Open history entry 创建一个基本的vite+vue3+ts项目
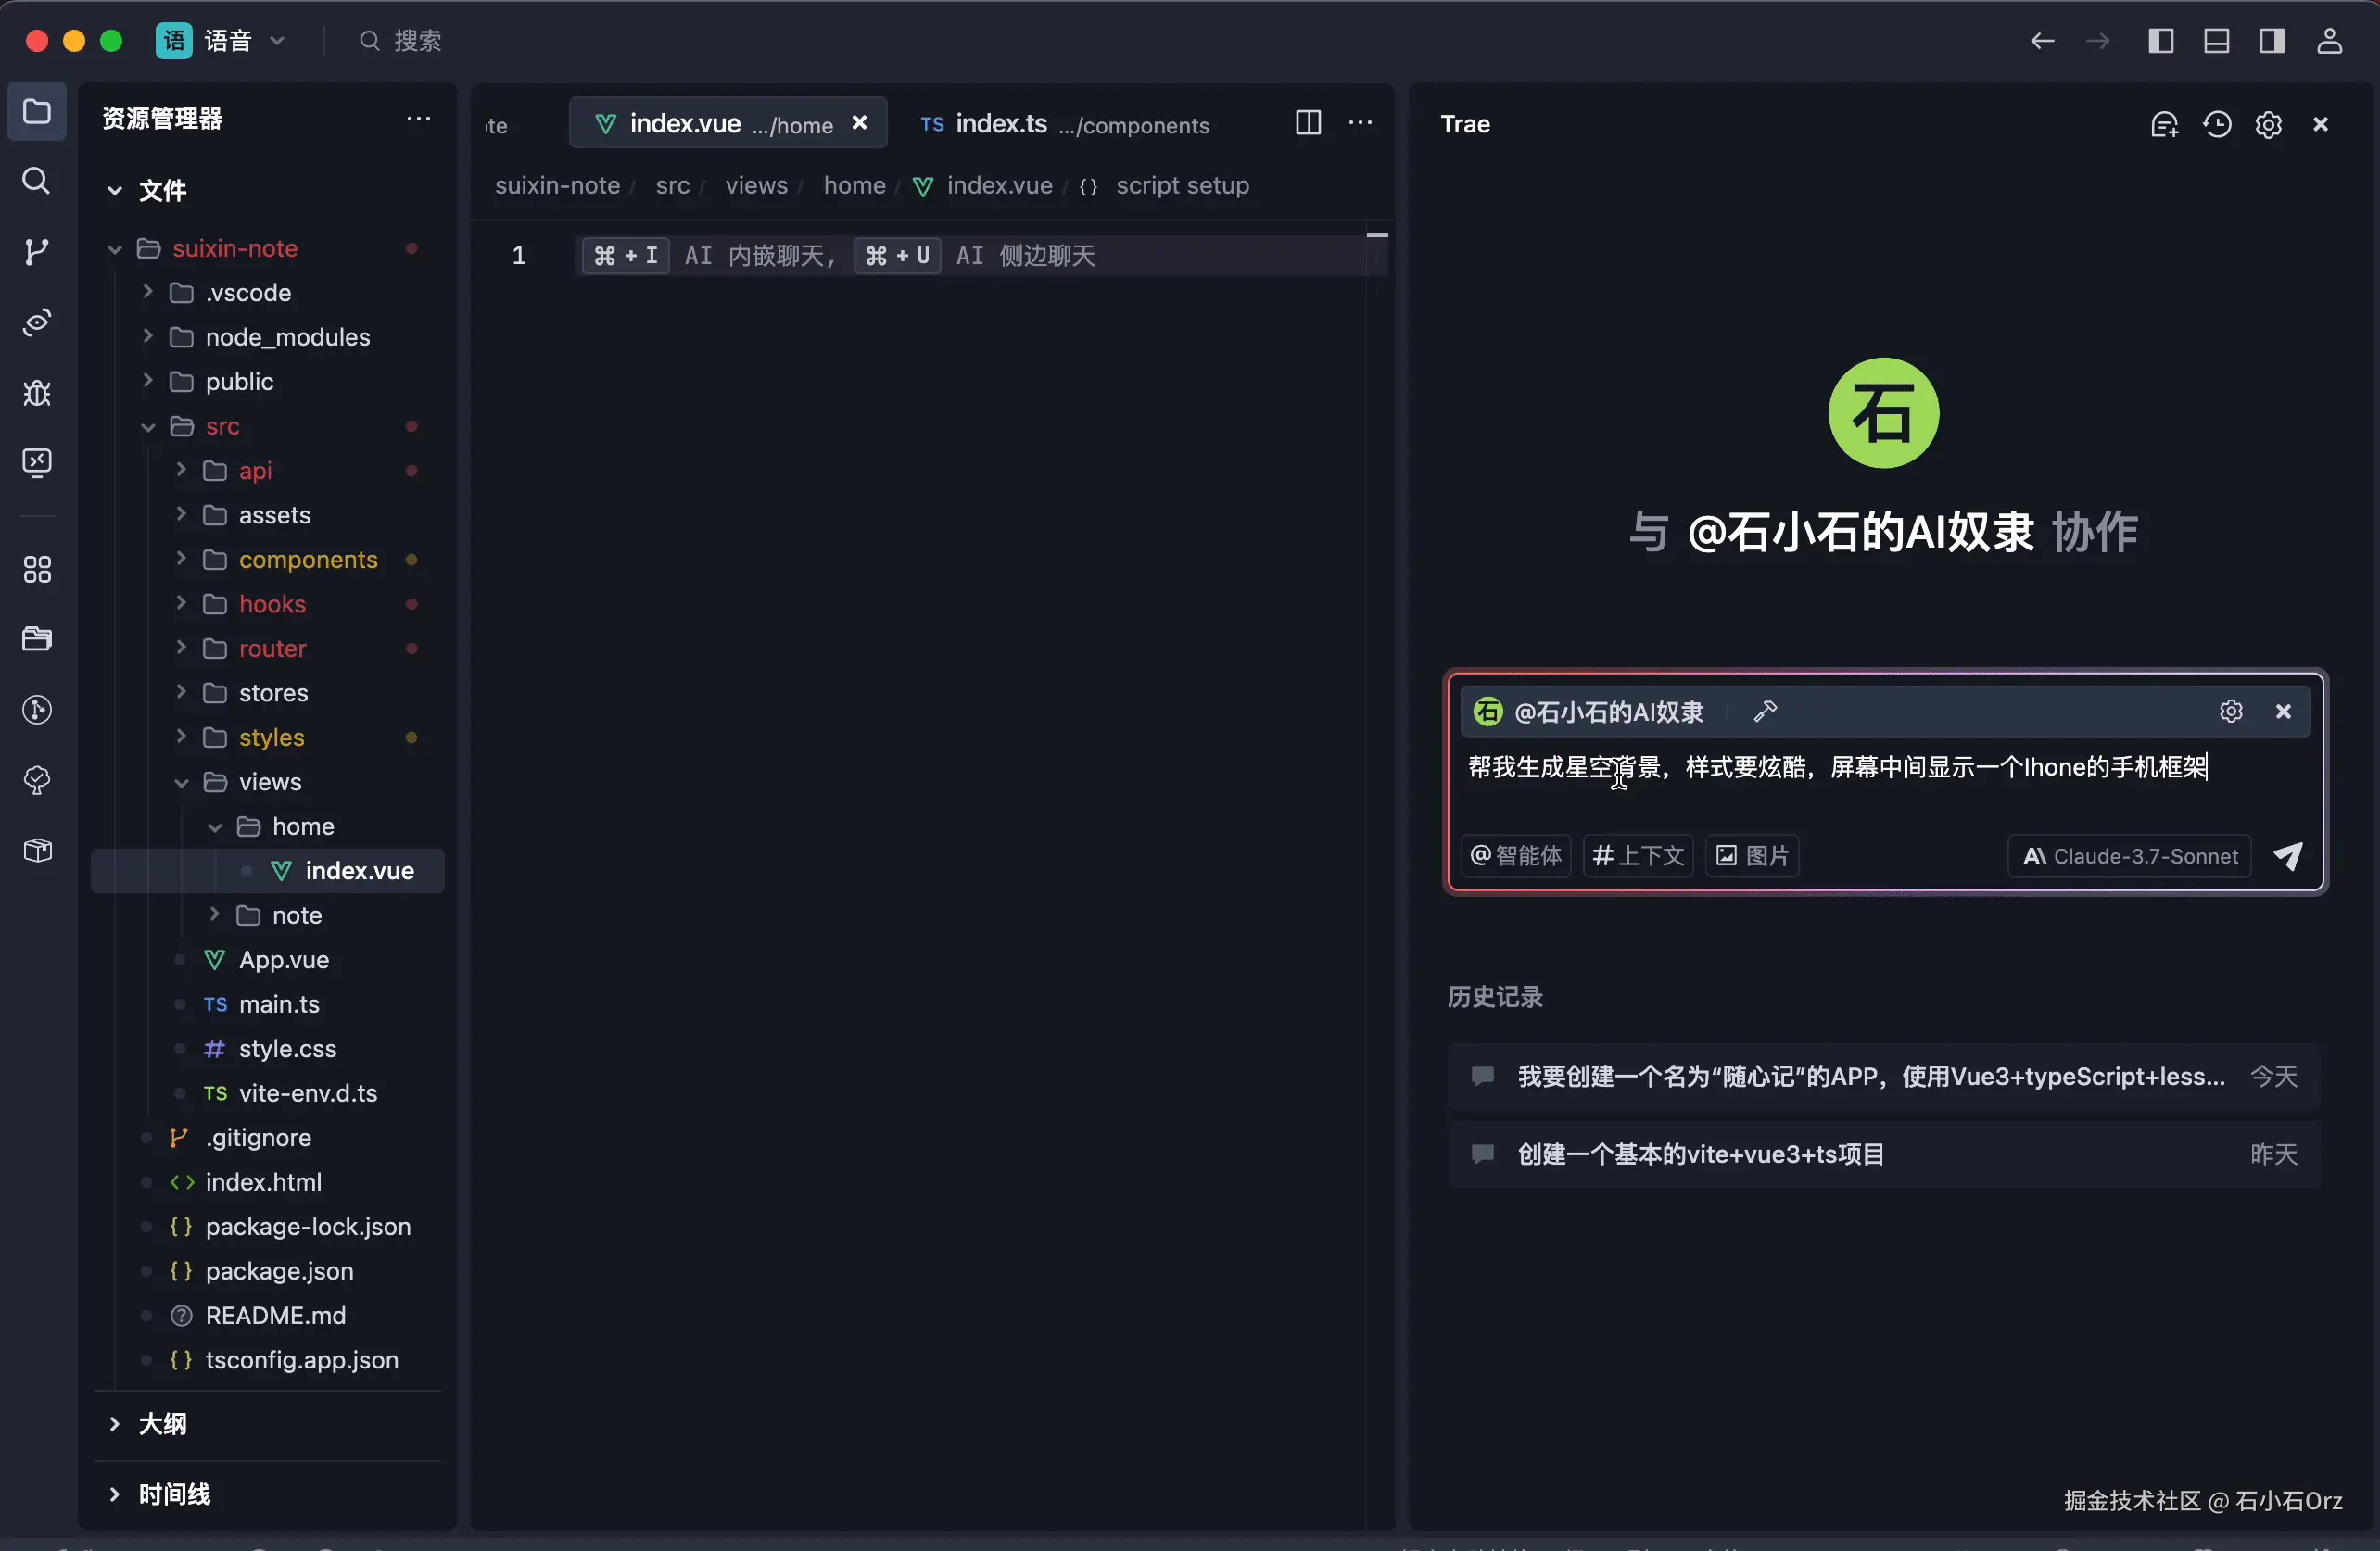 1700,1154
